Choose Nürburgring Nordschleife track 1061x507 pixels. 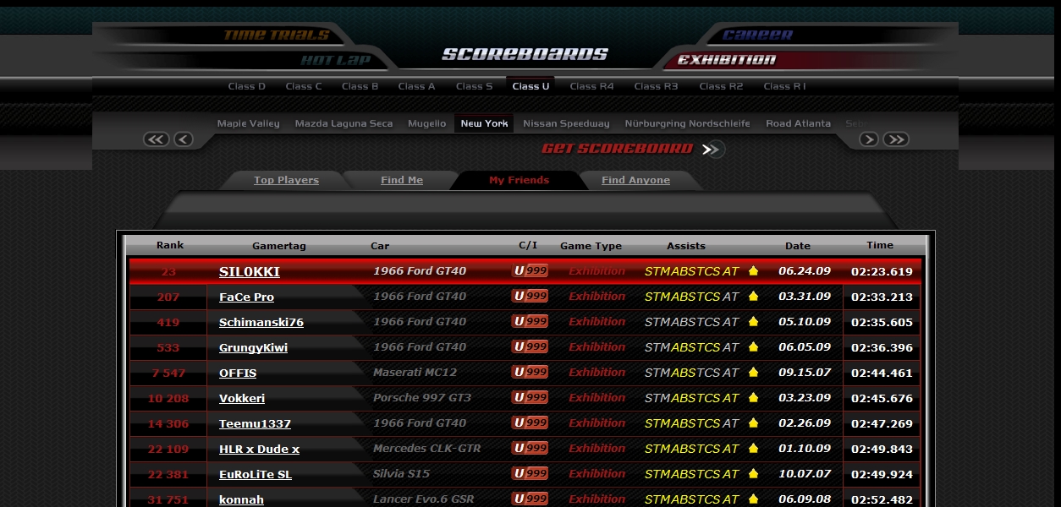[687, 123]
